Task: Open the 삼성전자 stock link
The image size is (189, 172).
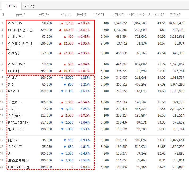Action: (15, 23)
